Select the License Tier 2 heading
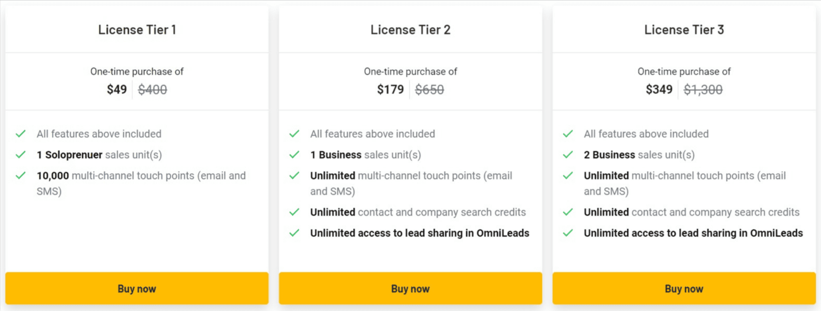Screen dimensions: 821x311 pos(410,30)
